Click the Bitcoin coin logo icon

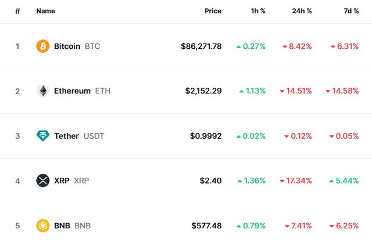coord(43,46)
